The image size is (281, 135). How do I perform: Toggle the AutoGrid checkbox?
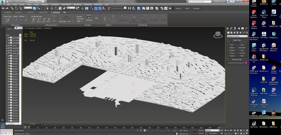tap(232, 43)
